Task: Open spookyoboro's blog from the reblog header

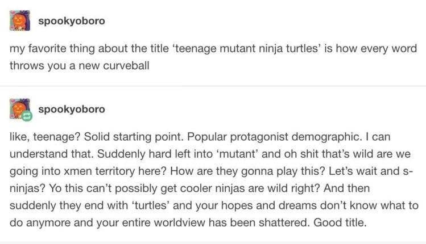Action: click(71, 109)
